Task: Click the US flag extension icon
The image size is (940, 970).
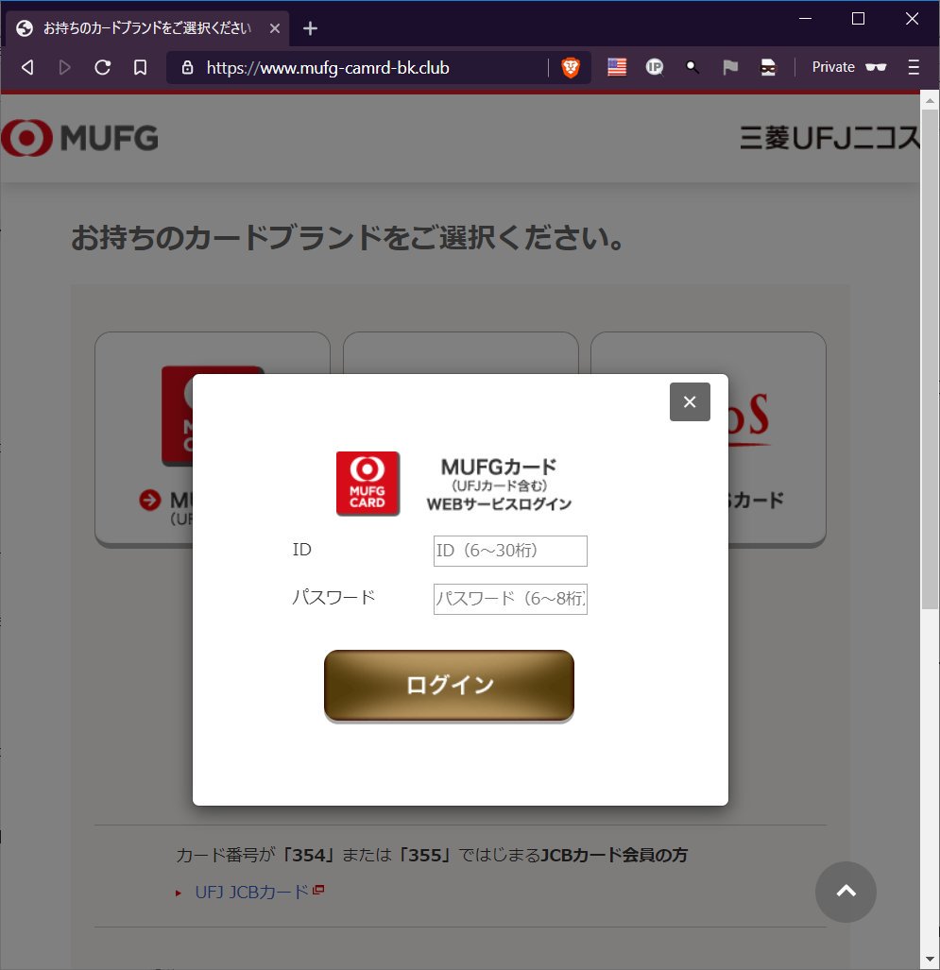Action: click(x=617, y=67)
